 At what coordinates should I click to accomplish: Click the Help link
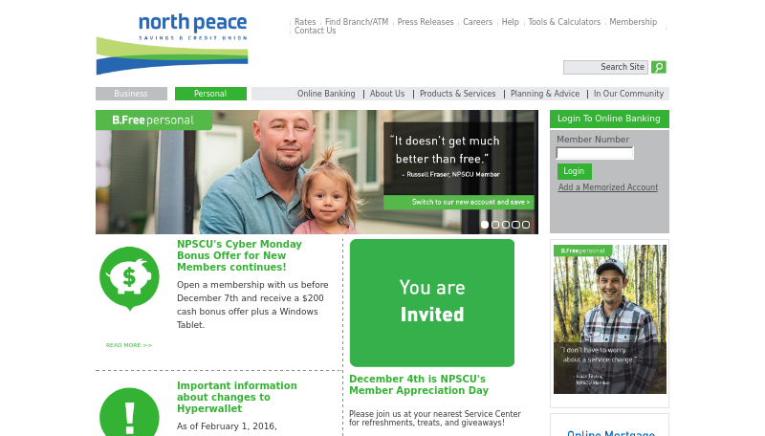pos(511,22)
